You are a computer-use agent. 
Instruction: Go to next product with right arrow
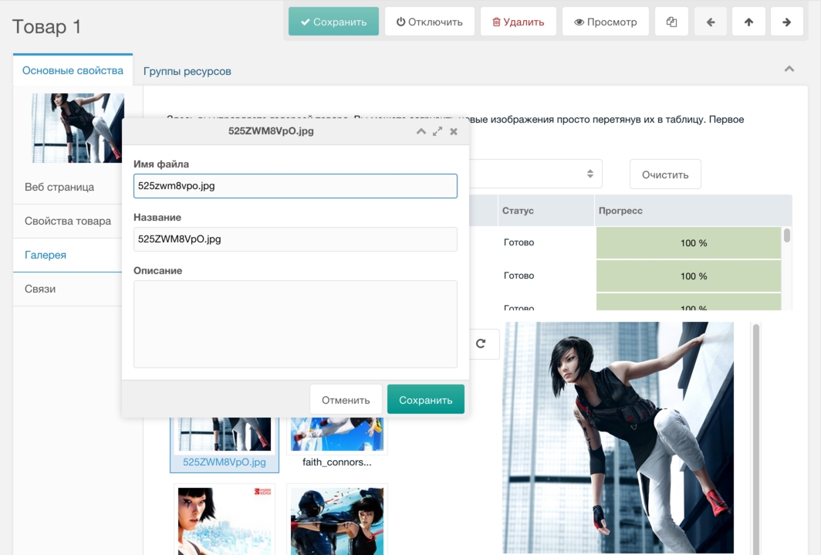click(786, 22)
